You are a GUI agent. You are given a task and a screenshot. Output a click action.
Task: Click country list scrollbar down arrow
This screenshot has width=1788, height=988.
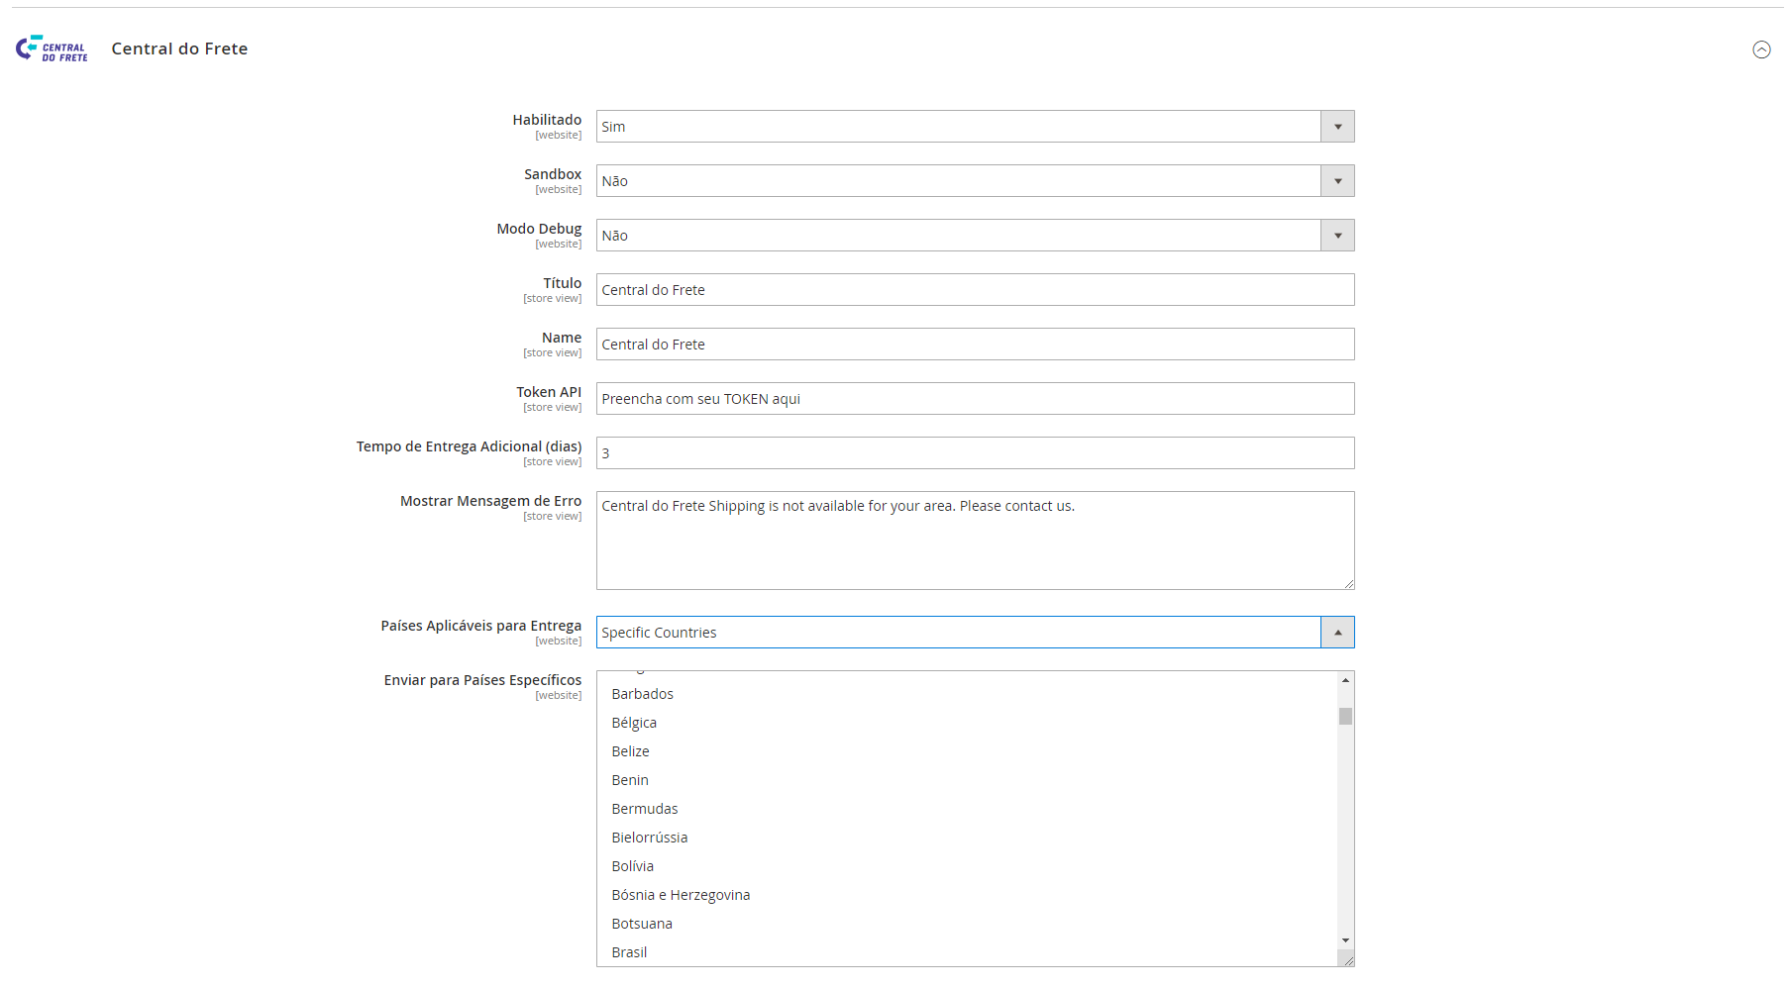pos(1345,940)
